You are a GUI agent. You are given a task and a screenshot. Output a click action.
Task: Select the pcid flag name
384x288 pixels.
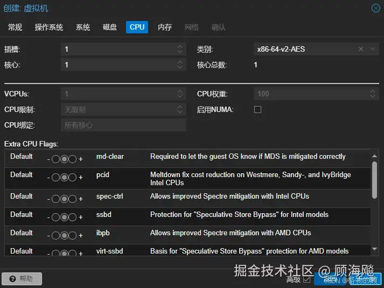click(103, 175)
